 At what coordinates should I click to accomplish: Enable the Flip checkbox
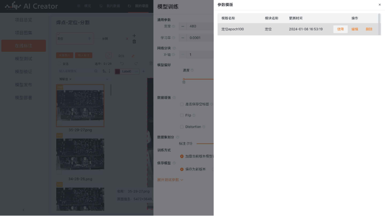[x=182, y=115]
